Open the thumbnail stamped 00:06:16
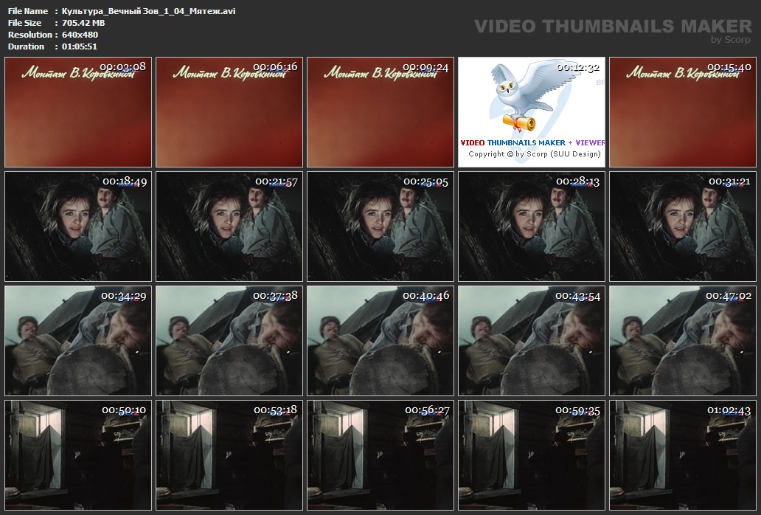Image resolution: width=761 pixels, height=515 pixels. [229, 112]
